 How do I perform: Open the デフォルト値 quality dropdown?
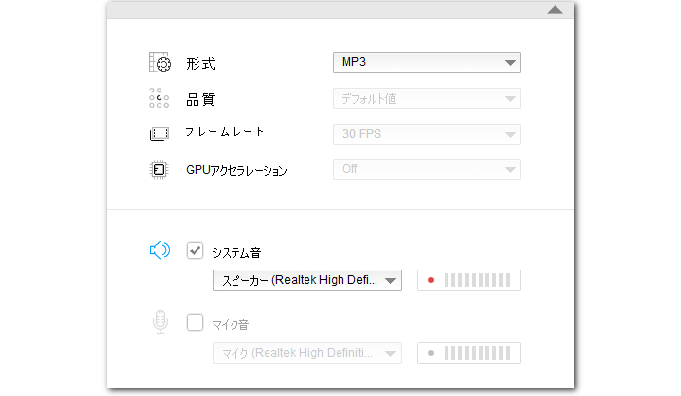(x=426, y=98)
